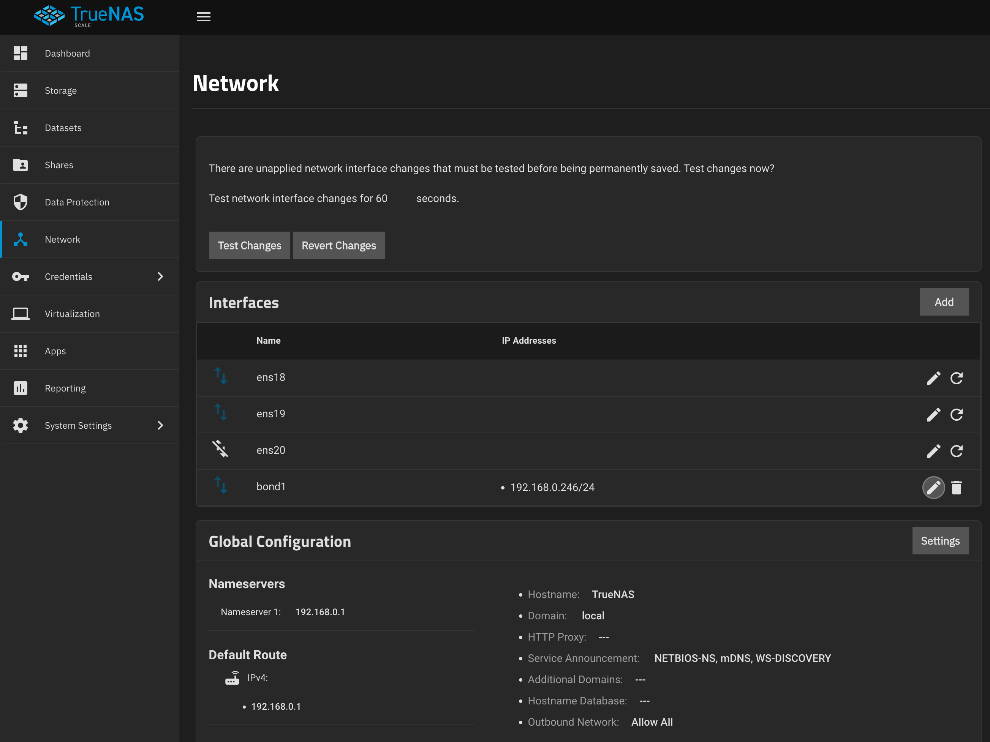Navigate to the Storage page

61,90
